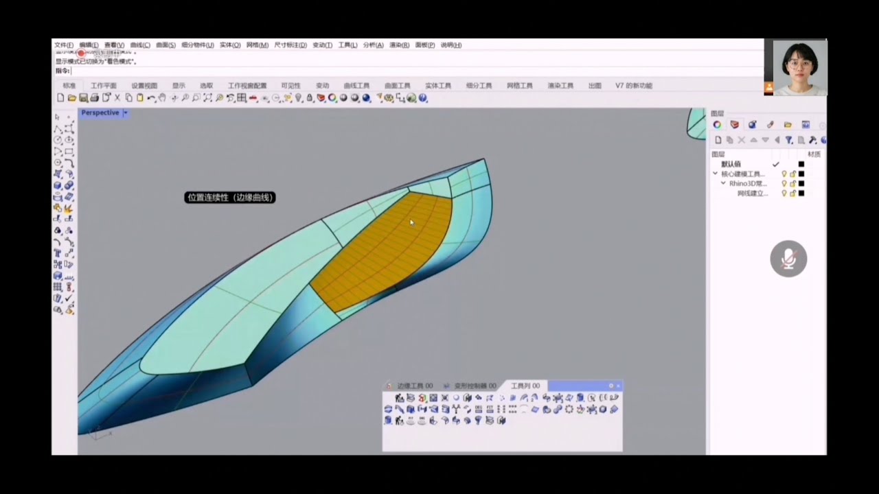Click the Paste clipboard icon
Screen dimensions: 879x494
tap(141, 98)
